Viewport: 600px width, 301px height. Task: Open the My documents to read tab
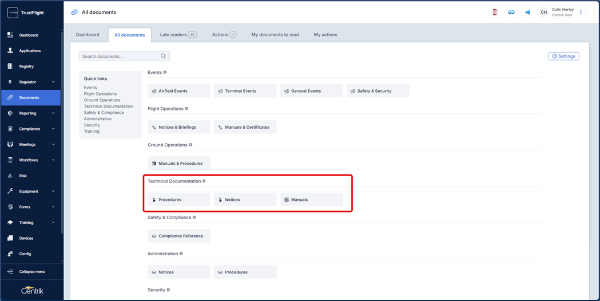click(x=275, y=35)
